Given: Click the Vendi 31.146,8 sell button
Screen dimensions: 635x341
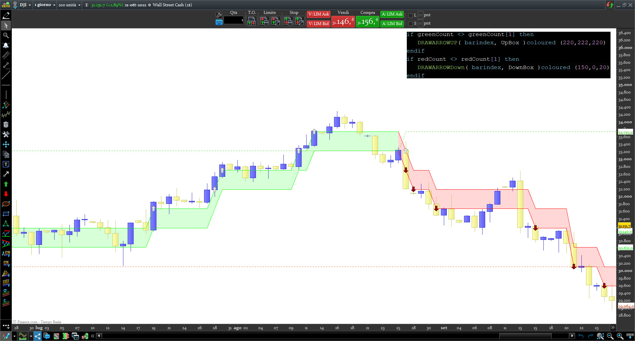Looking at the screenshot, I should point(343,21).
